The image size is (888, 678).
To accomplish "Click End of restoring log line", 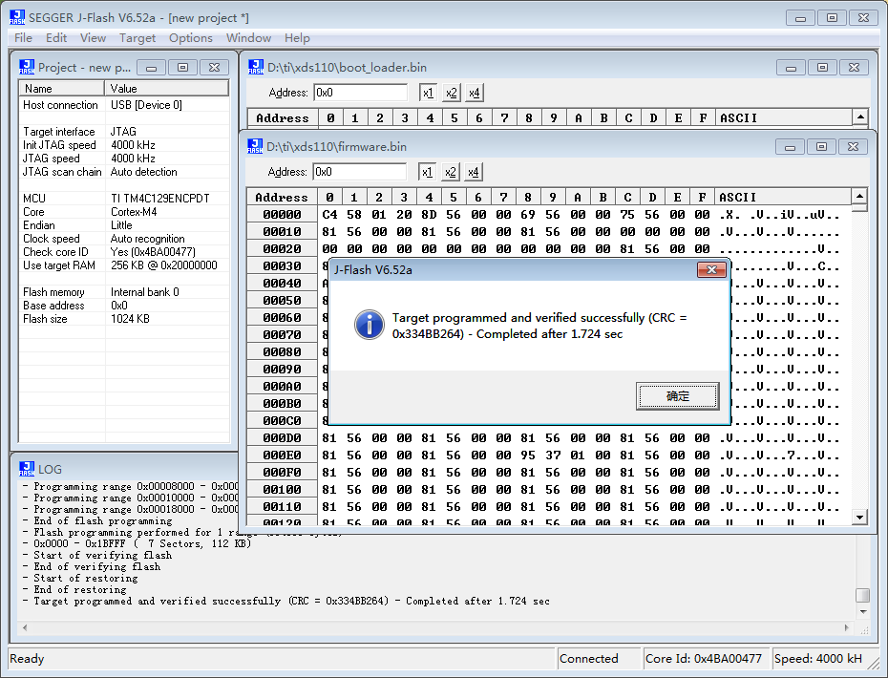I will (x=74, y=589).
